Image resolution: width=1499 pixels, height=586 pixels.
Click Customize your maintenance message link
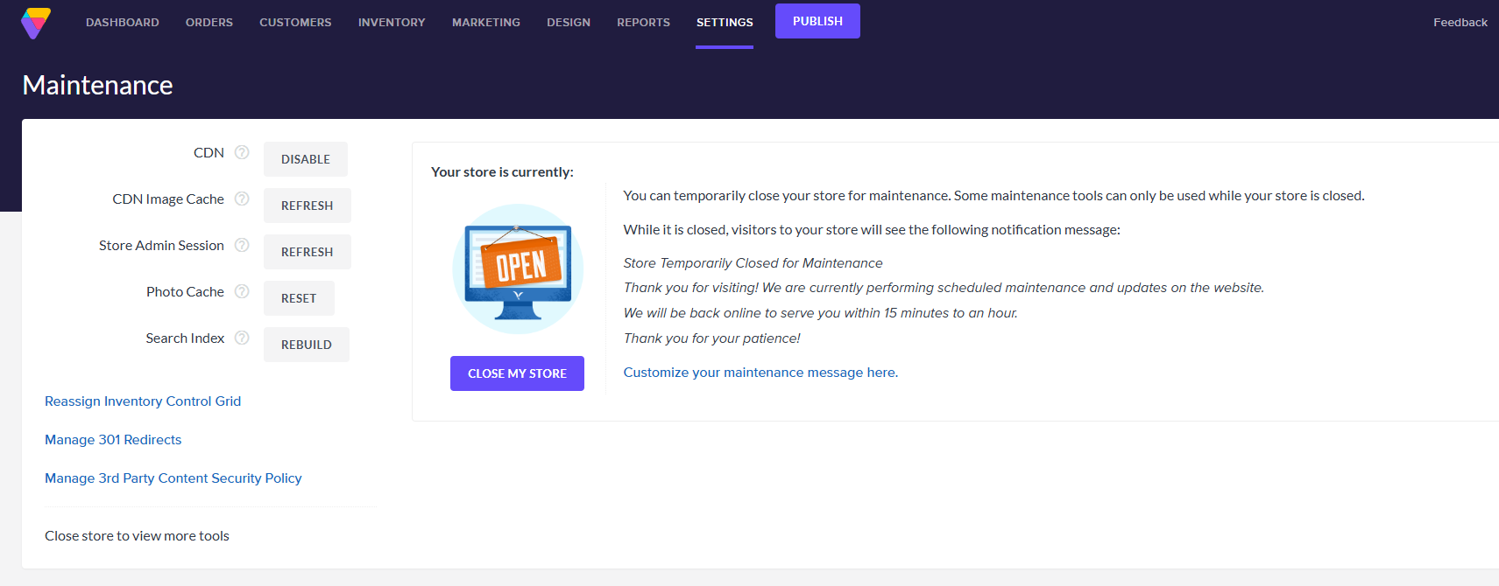(760, 373)
